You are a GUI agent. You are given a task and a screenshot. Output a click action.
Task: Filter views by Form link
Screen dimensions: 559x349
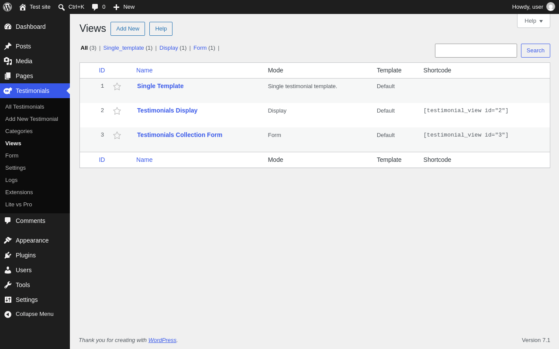(200, 48)
